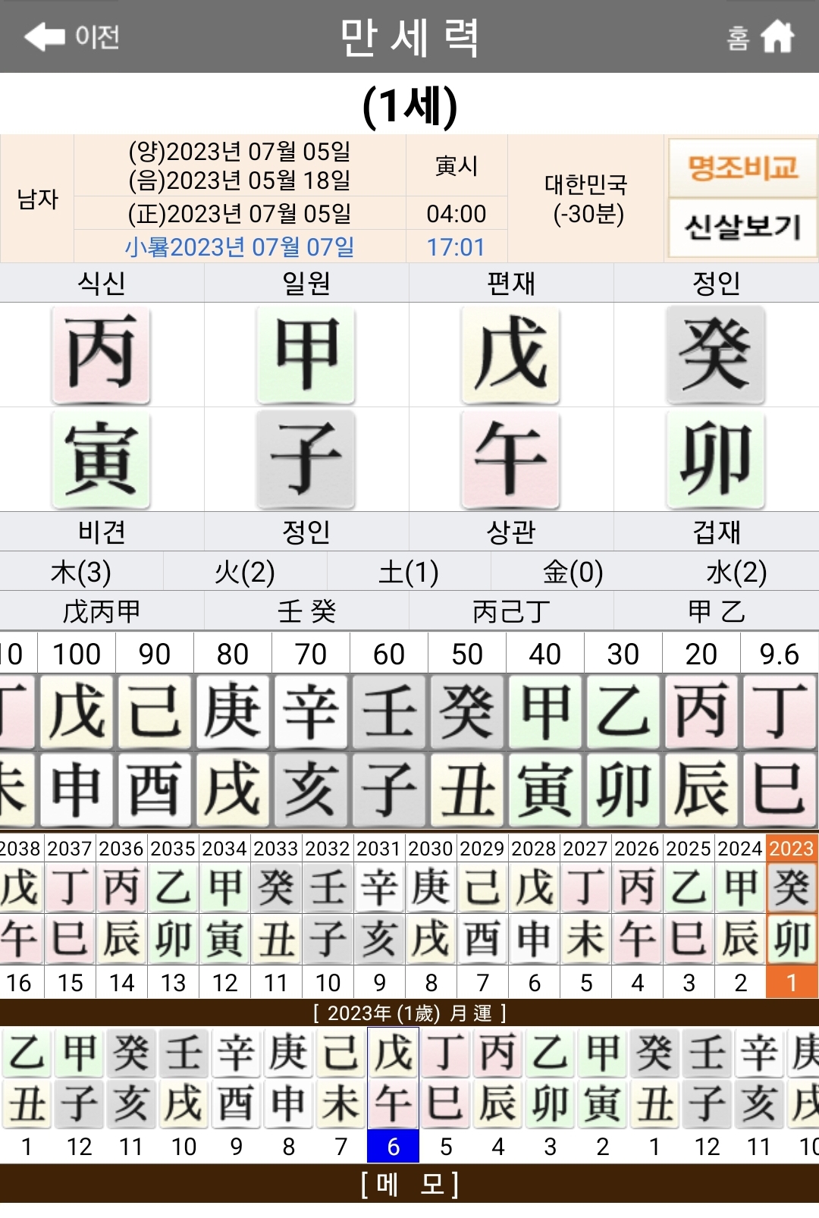
Task: Select the 子 day branch tile
Action: tap(306, 460)
